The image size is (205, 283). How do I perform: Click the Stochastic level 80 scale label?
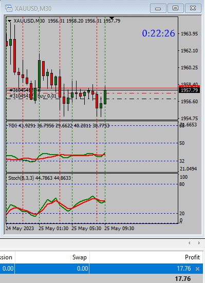182,184
